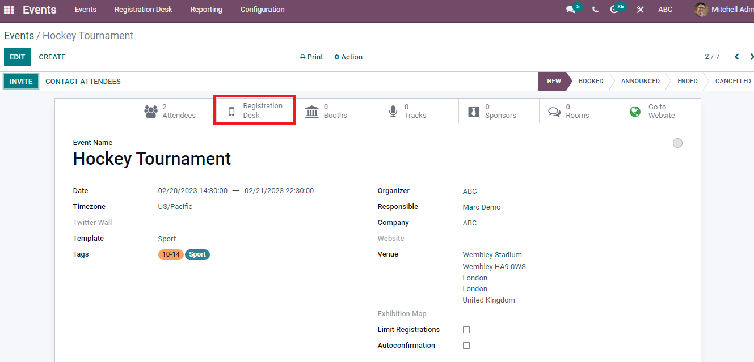Toggle the Autoconfirmation checkbox
Image resolution: width=754 pixels, height=362 pixels.
(466, 346)
